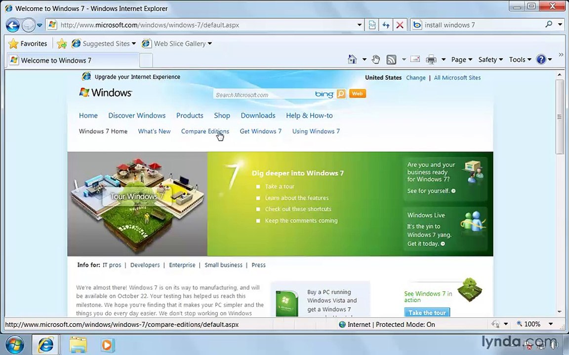Click 'Using Windows 7' link
Screen dimensions: 569x355
click(x=316, y=131)
